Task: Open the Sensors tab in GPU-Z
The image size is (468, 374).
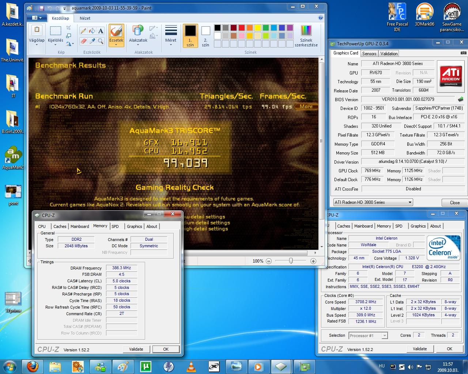Action: click(x=369, y=53)
